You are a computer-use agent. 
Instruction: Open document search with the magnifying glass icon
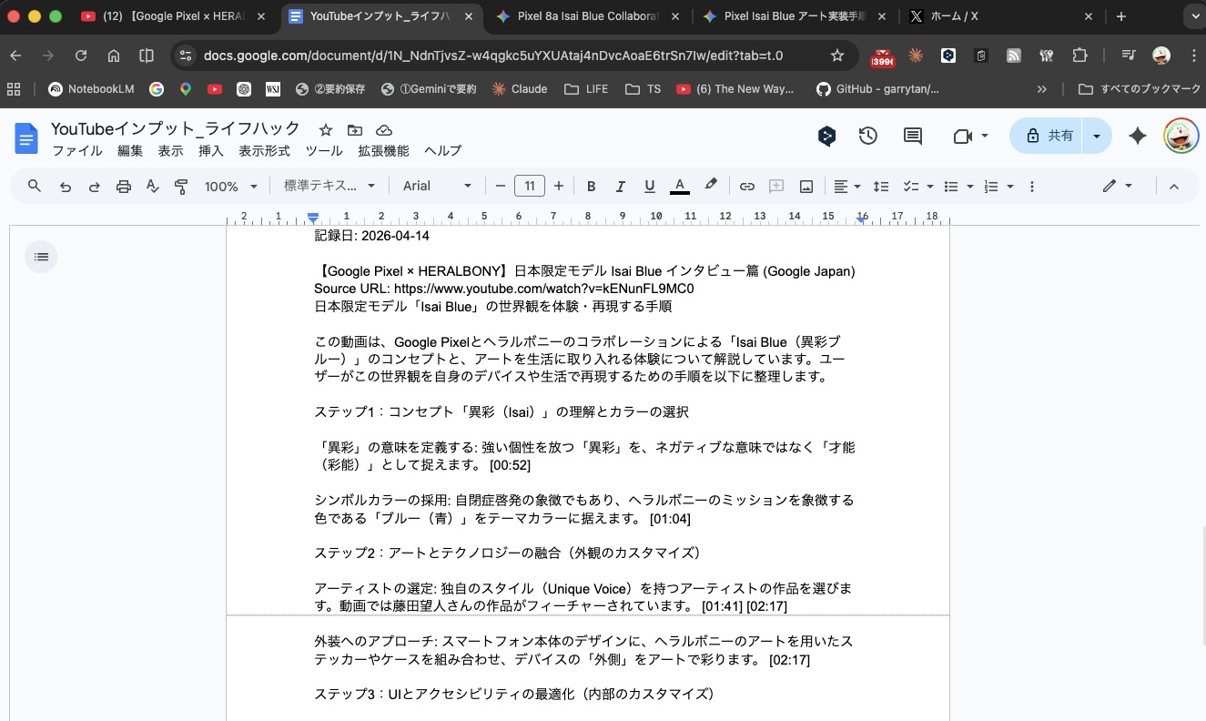pos(34,186)
